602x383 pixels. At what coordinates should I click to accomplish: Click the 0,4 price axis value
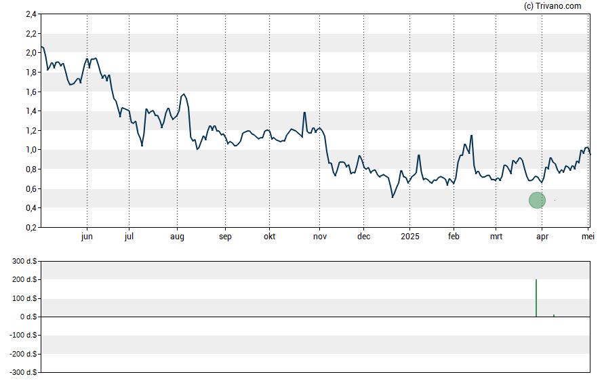31,208
